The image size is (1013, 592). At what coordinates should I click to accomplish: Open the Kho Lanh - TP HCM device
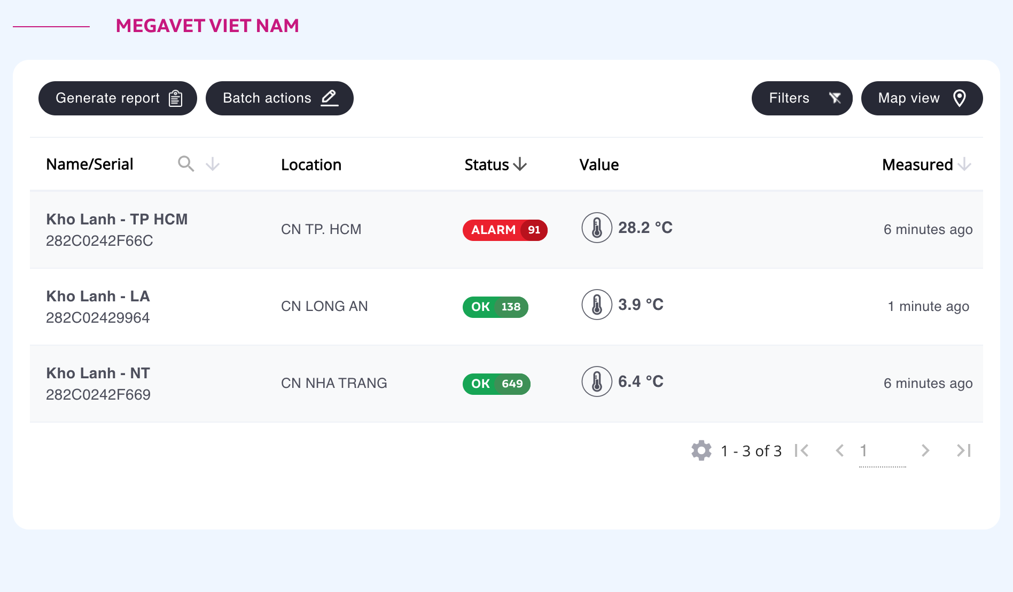[x=117, y=219]
